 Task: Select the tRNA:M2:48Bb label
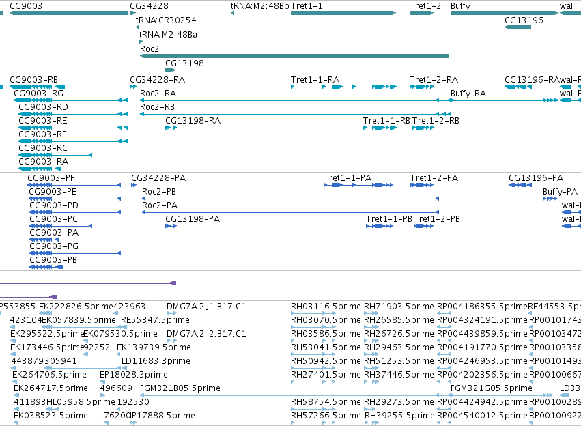[x=259, y=6]
